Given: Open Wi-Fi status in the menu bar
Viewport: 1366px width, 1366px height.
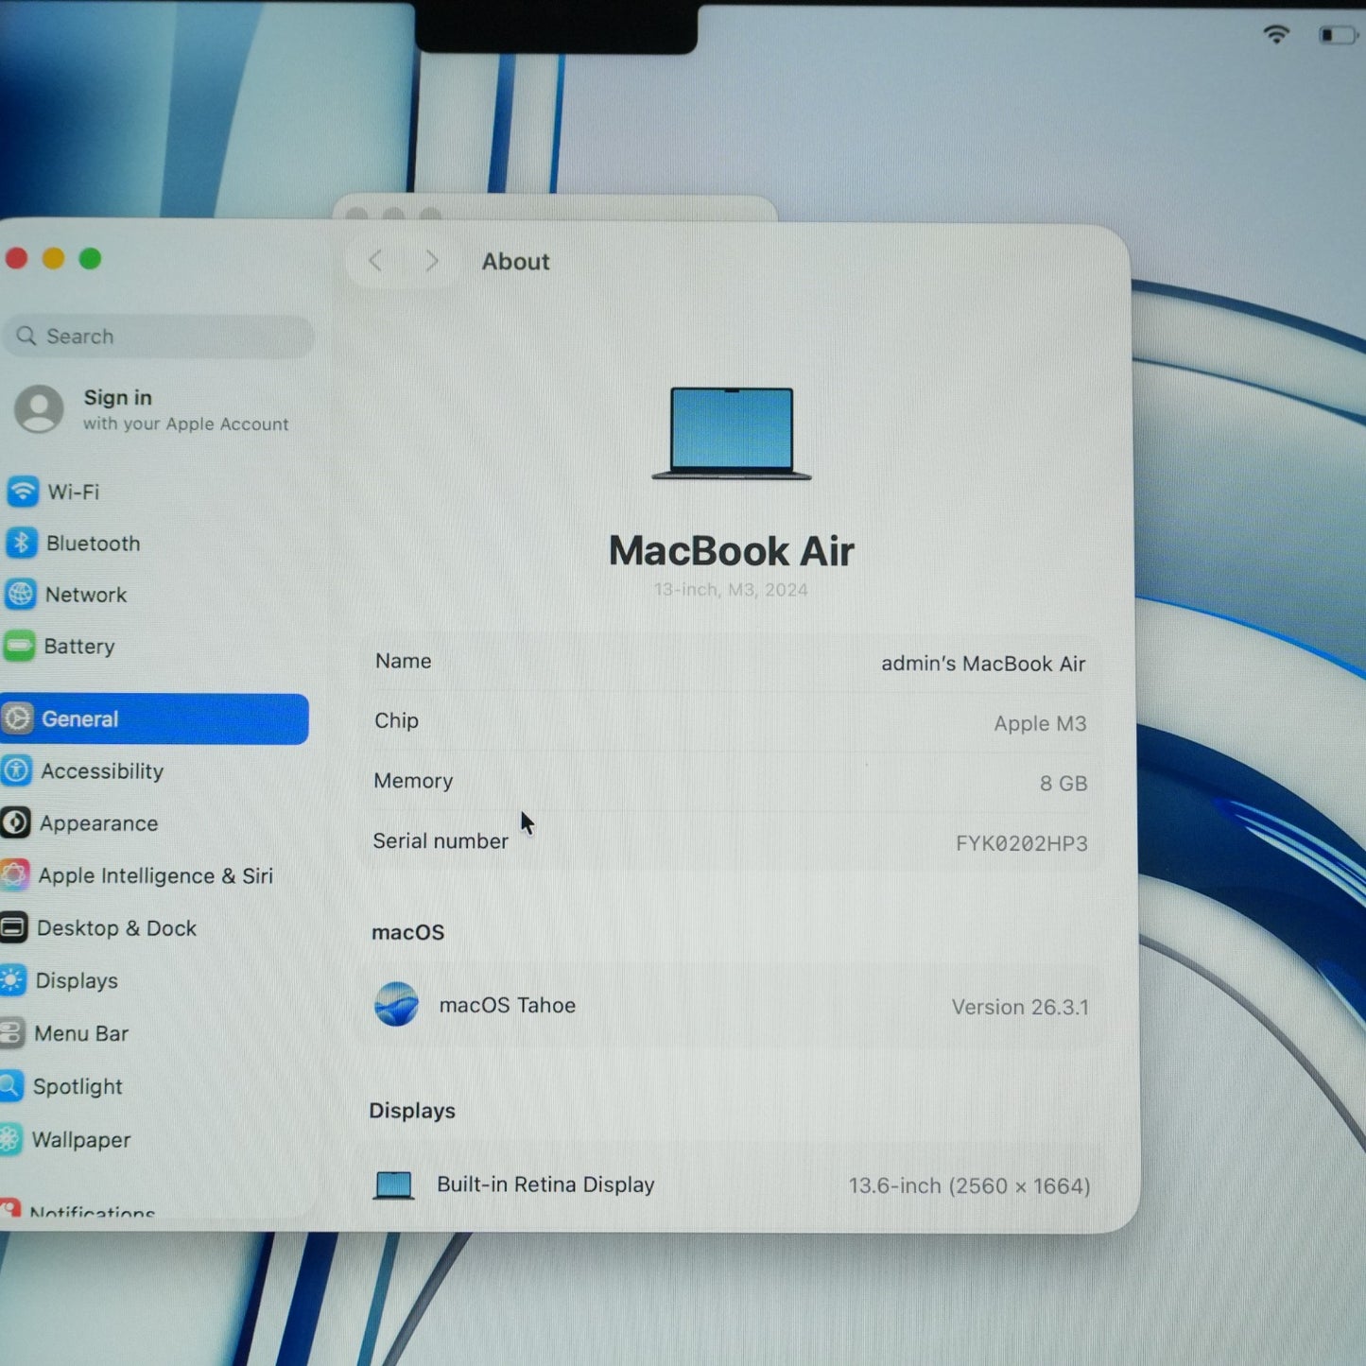Looking at the screenshot, I should point(1276,34).
